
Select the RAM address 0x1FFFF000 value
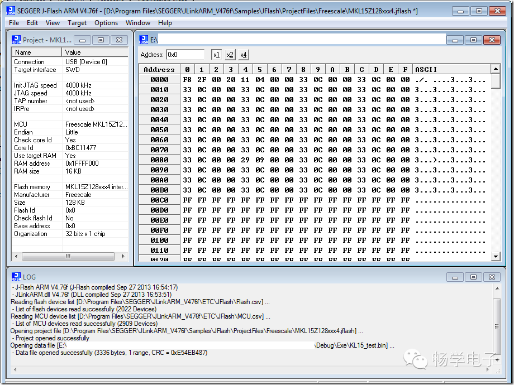click(x=82, y=163)
